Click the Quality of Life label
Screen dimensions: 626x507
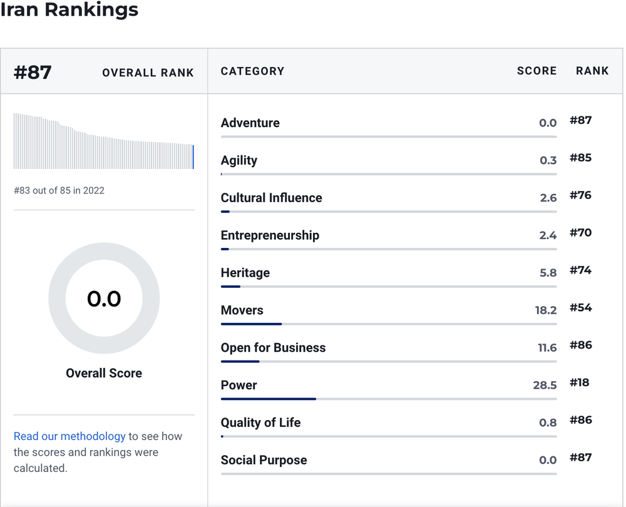(x=260, y=422)
